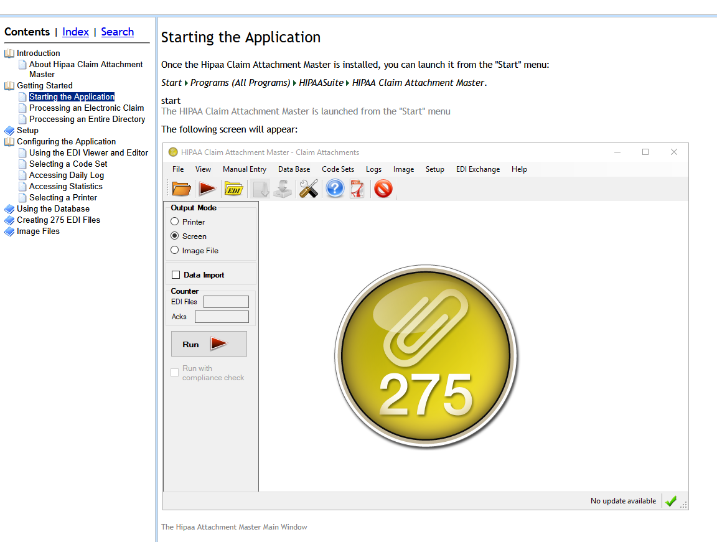Click the page icon beside Accessing Statistics
This screenshot has width=717, height=542.
coord(22,187)
